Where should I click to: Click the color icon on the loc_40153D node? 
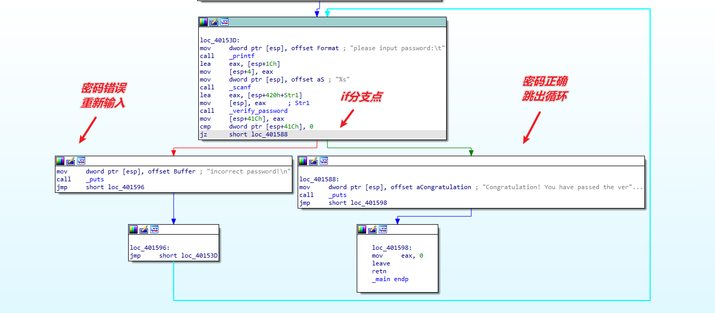[x=203, y=22]
